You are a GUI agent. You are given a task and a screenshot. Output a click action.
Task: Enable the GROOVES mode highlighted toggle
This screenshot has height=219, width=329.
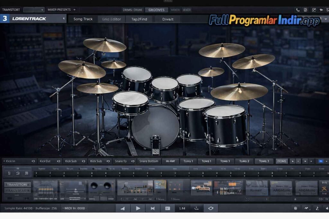(157, 10)
